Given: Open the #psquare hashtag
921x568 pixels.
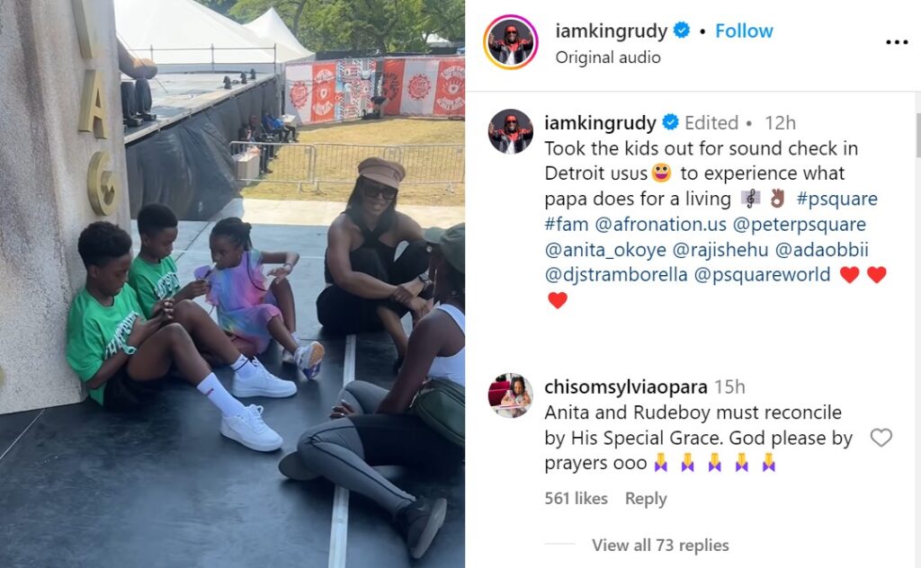Looking at the screenshot, I should pyautogui.click(x=837, y=199).
